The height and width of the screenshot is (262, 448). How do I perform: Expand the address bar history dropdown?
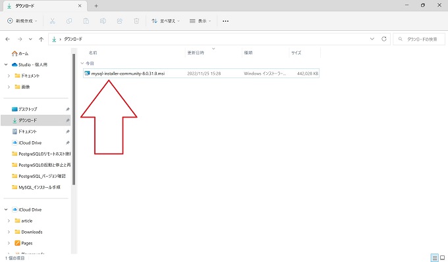[372, 39]
